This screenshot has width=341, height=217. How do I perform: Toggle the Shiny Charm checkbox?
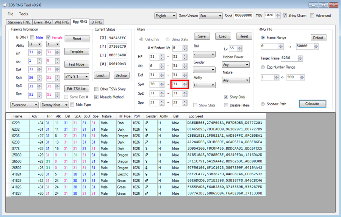[285, 16]
